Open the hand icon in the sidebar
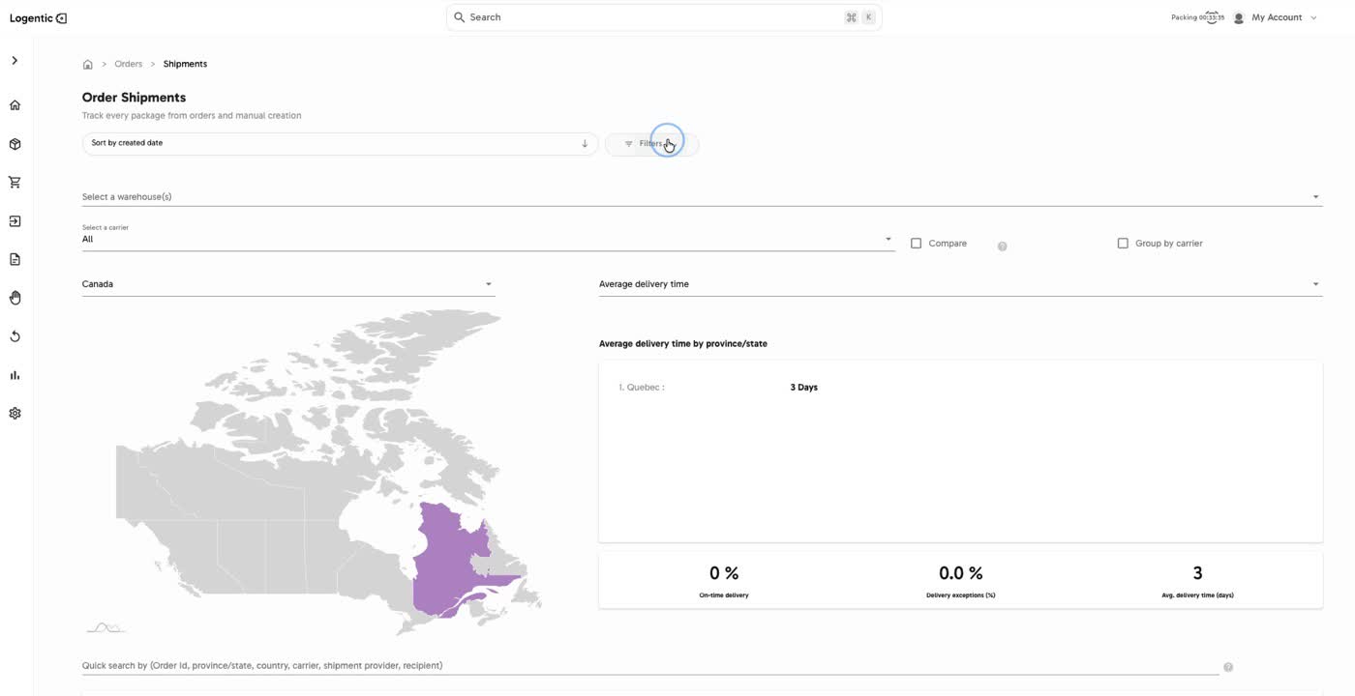The height and width of the screenshot is (696, 1355). [15, 298]
